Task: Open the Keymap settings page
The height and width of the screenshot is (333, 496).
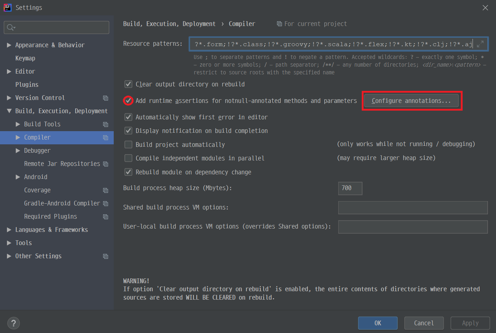Action: pos(25,58)
